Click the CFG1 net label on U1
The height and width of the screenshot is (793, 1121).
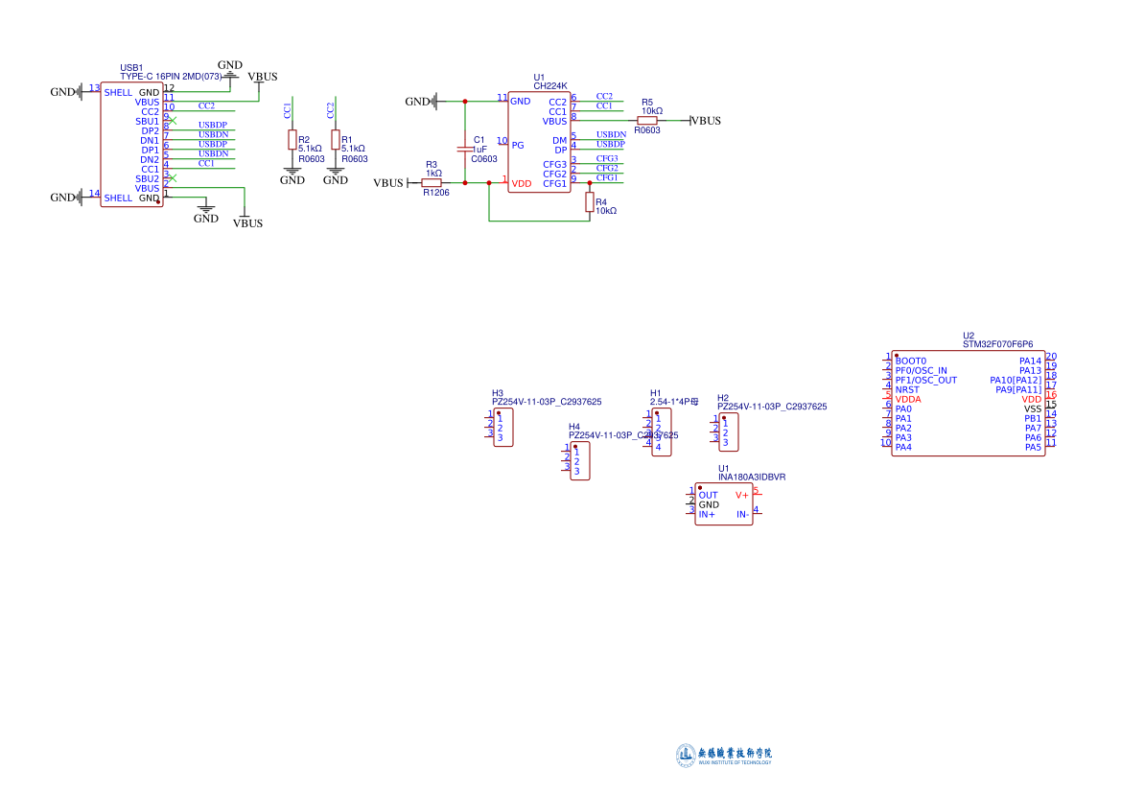tap(607, 177)
